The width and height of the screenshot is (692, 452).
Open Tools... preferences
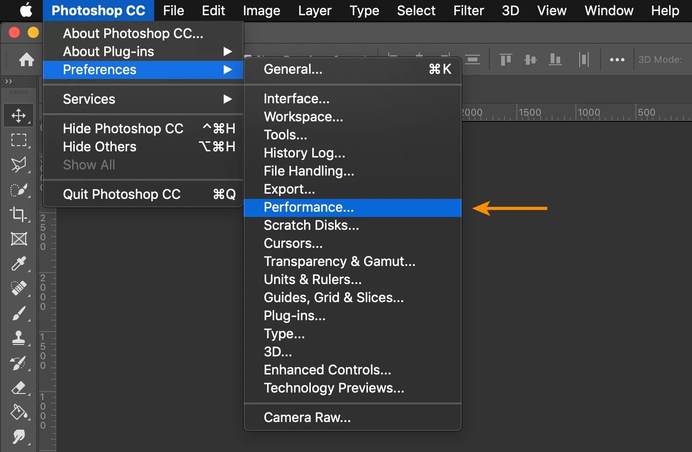click(x=353, y=135)
